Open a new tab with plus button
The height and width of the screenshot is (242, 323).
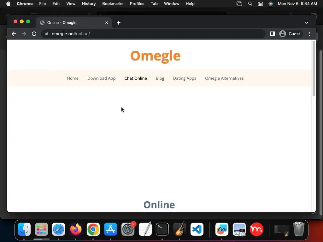tap(119, 23)
